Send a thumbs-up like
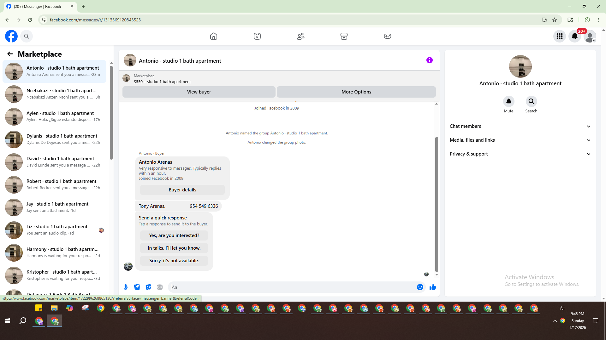Viewport: 606px width, 340px height. tap(433, 287)
